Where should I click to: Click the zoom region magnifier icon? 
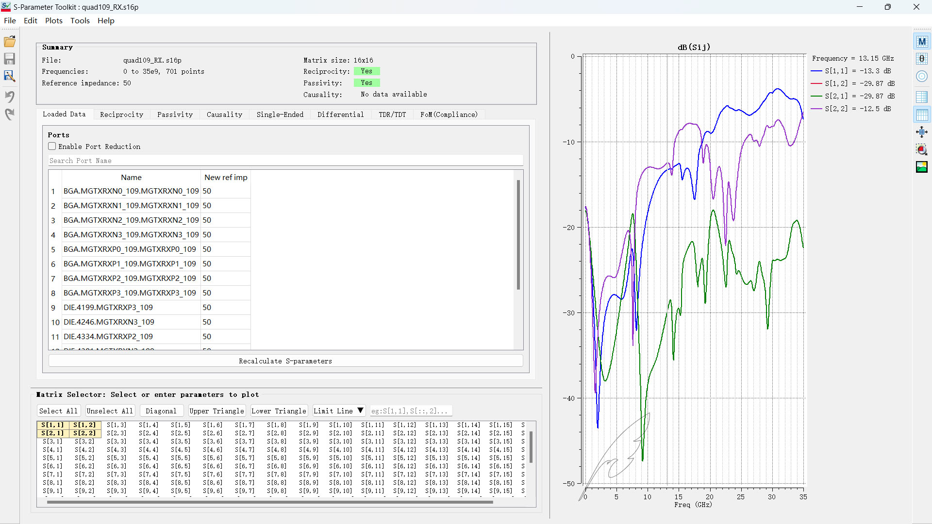[x=922, y=149]
